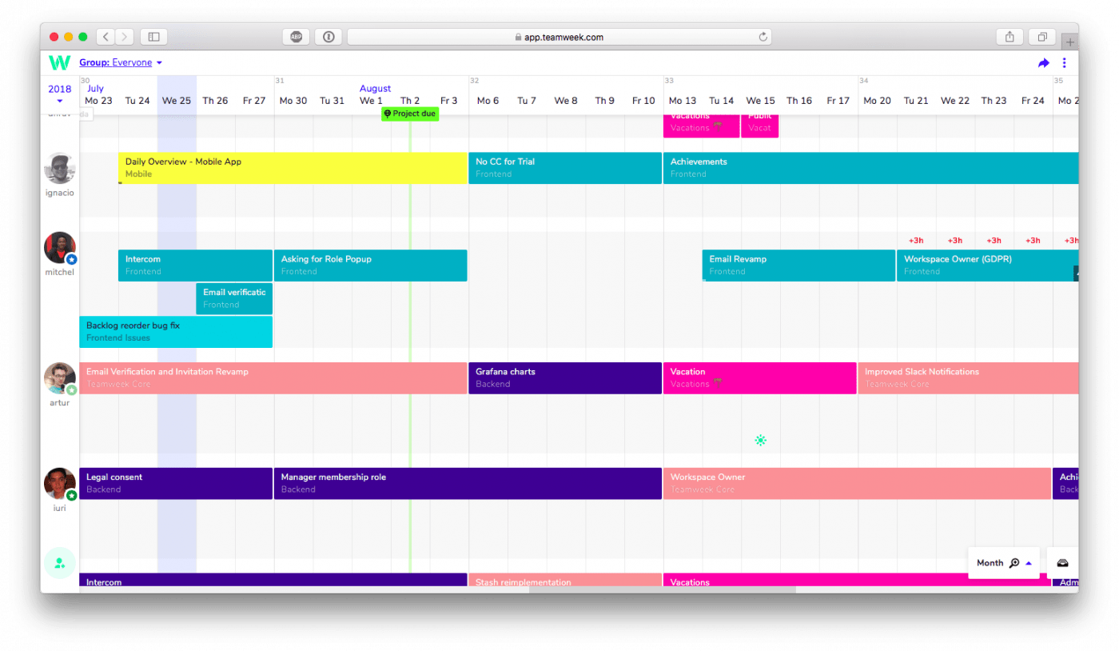The height and width of the screenshot is (651, 1119).
Task: Click the magnifier zoom icon beside Month
Action: click(x=1014, y=563)
